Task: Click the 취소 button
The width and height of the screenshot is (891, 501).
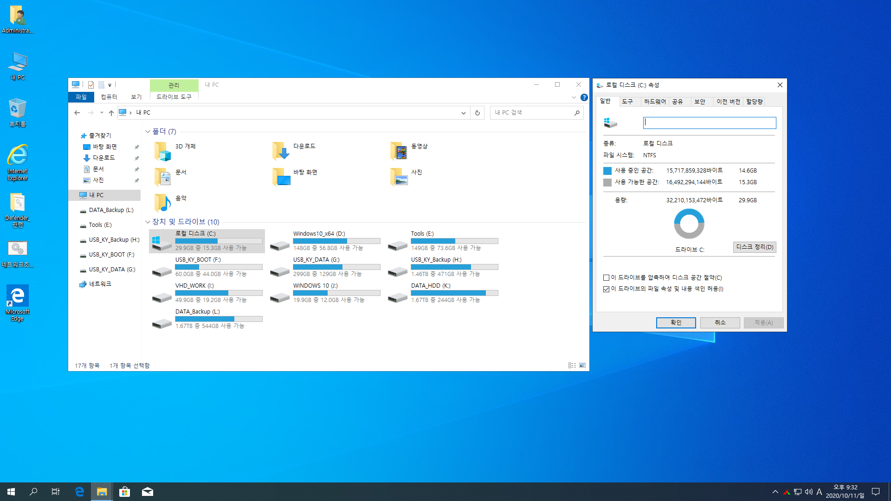Action: 720,322
